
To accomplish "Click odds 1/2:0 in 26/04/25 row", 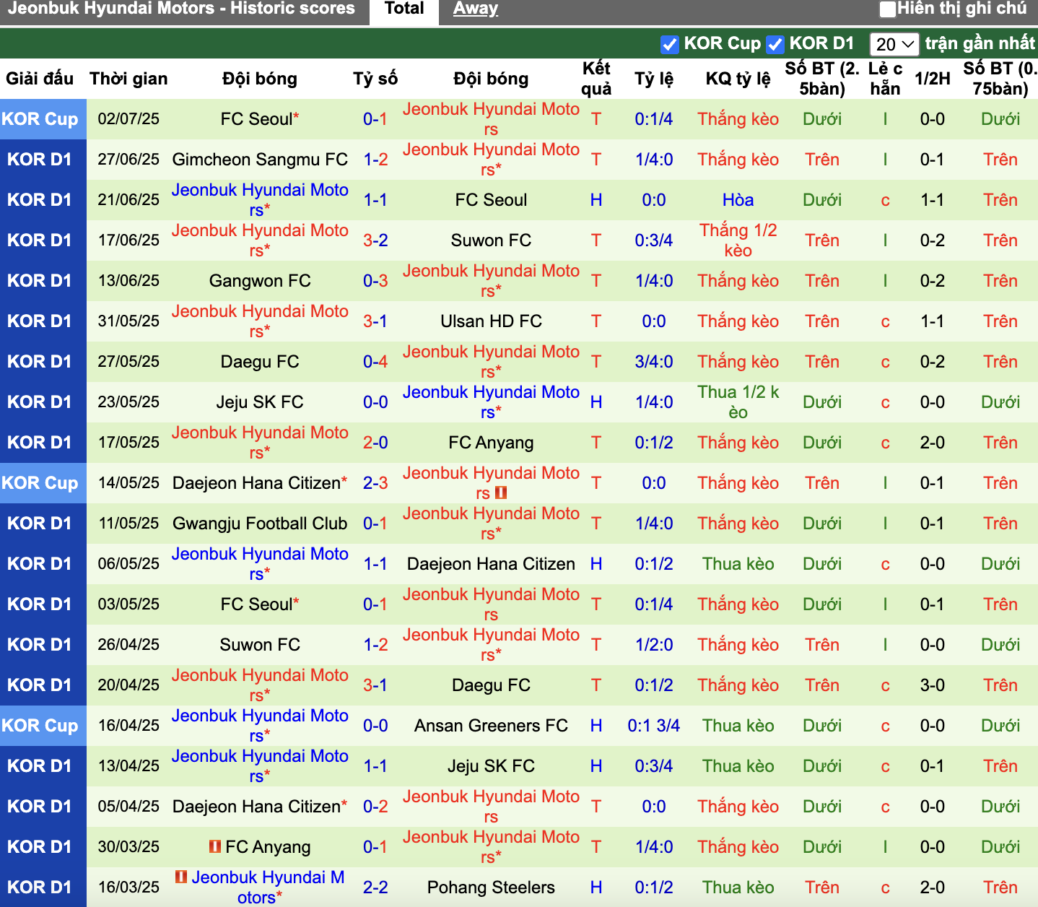I will pyautogui.click(x=654, y=645).
